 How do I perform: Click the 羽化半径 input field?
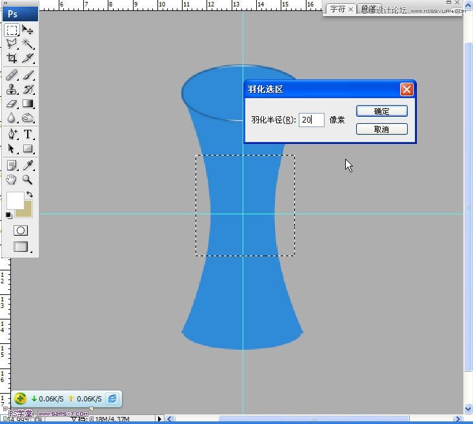(x=311, y=120)
